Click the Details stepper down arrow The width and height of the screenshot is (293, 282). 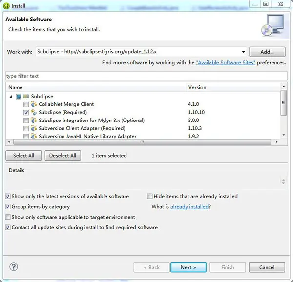click(283, 183)
